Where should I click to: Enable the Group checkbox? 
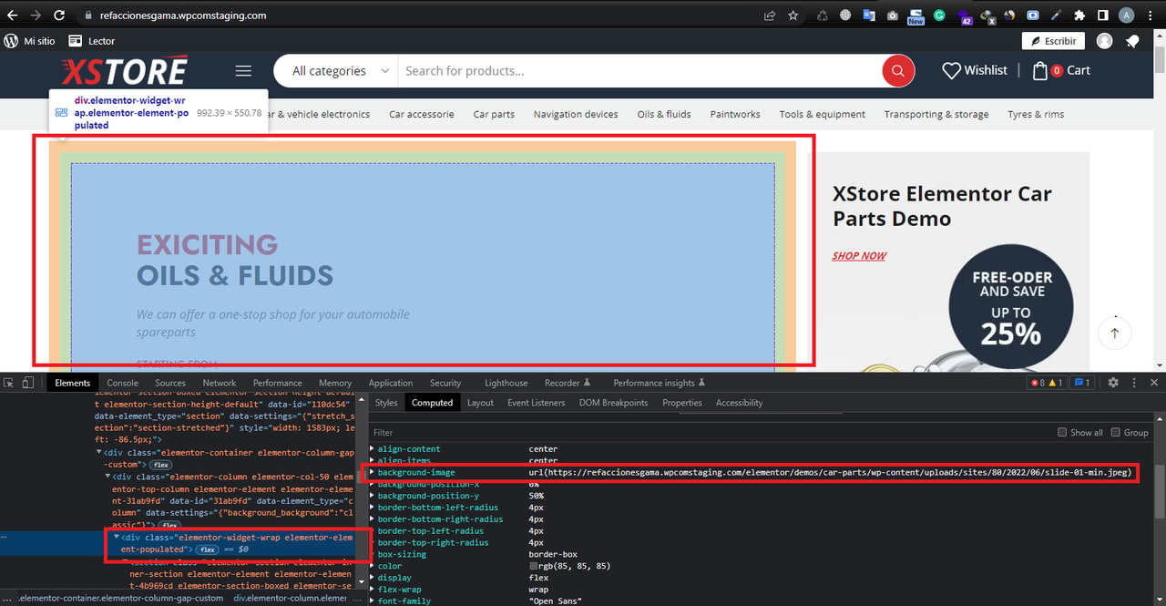(1117, 432)
